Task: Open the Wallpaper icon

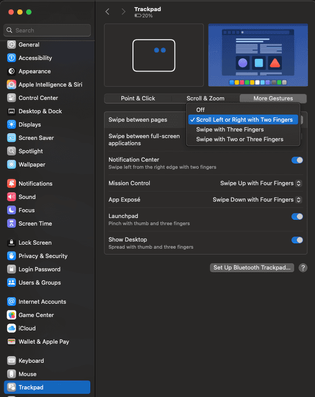Action: coord(11,165)
